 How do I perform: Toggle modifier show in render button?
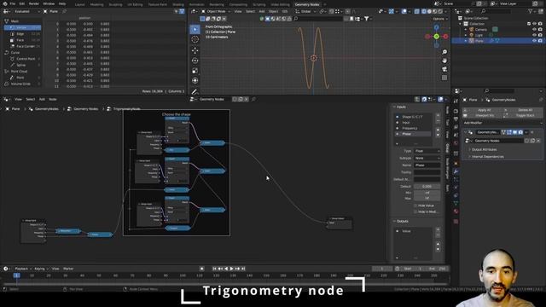pos(520,132)
